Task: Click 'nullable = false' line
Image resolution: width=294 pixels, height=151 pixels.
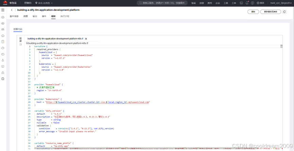Action: [x=48, y=123]
